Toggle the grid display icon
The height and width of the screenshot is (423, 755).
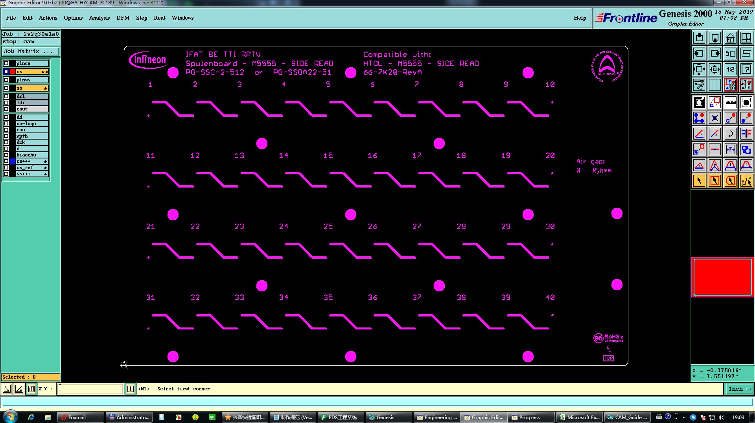coord(715,85)
